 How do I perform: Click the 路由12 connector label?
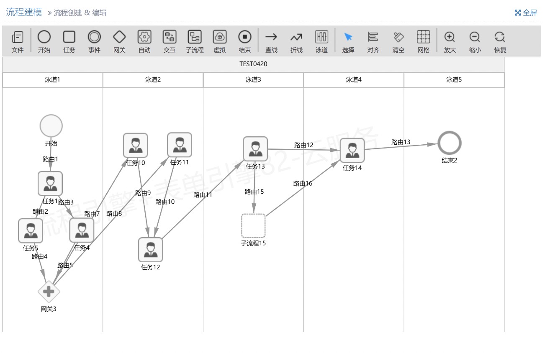303,145
